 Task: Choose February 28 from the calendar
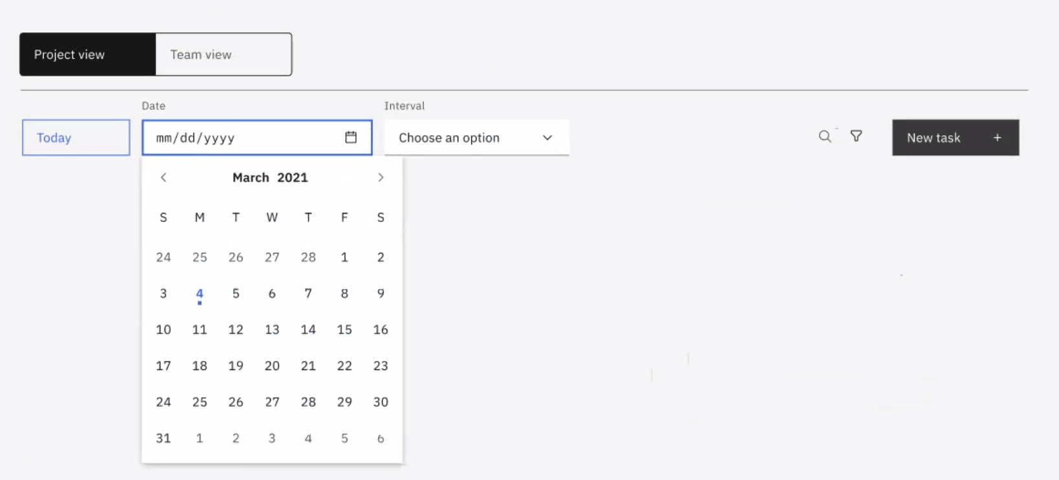click(308, 257)
